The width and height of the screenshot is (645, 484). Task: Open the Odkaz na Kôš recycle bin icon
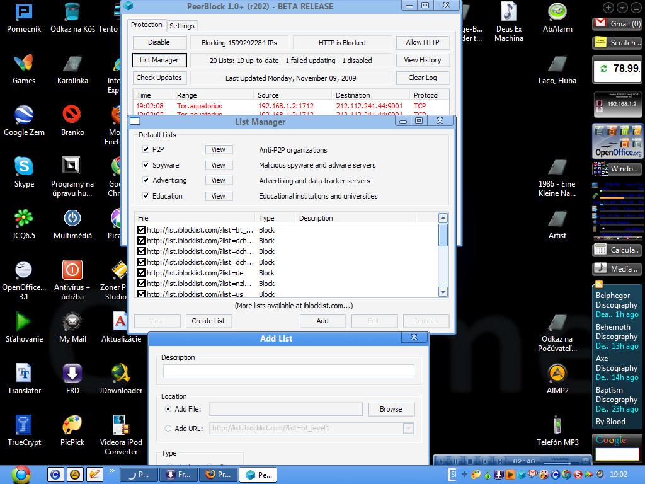72,17
